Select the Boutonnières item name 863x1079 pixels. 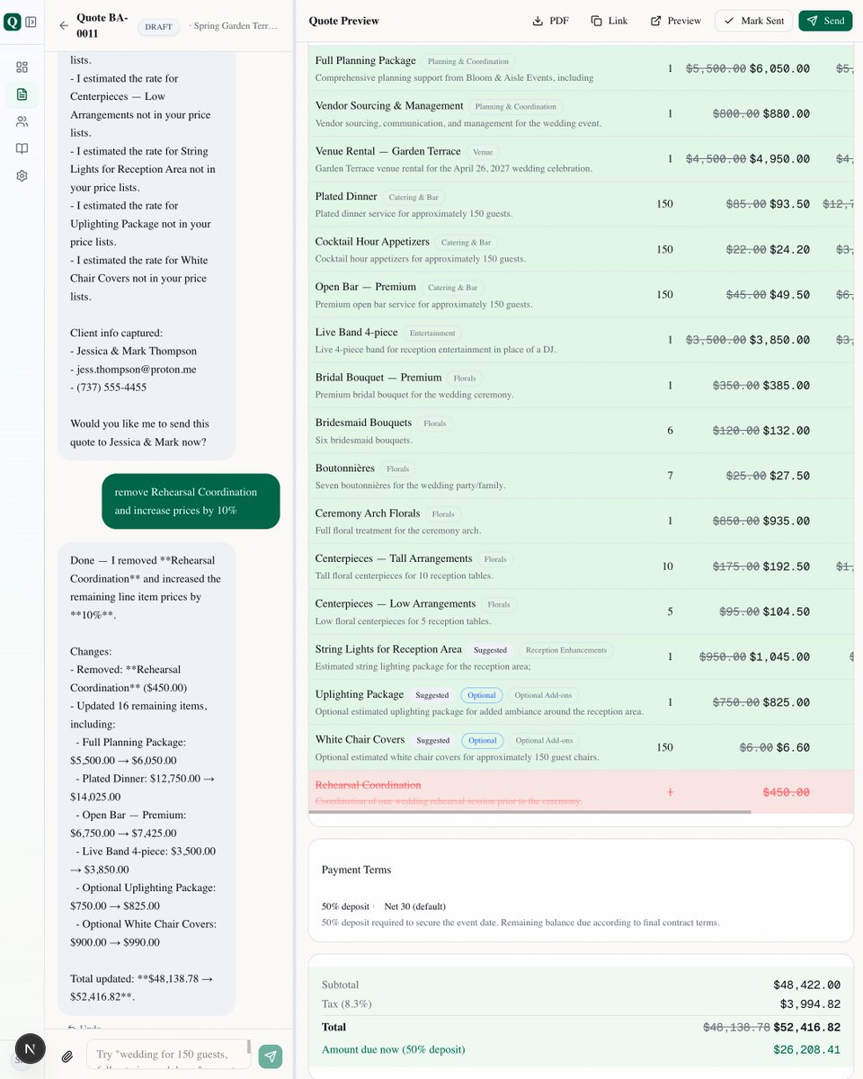click(345, 468)
